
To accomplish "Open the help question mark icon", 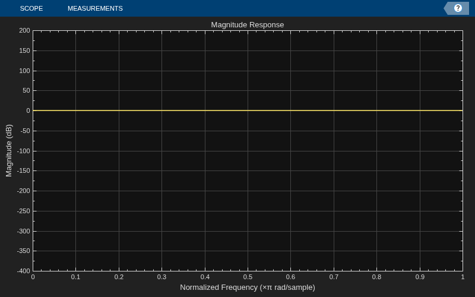I will pos(458,8).
